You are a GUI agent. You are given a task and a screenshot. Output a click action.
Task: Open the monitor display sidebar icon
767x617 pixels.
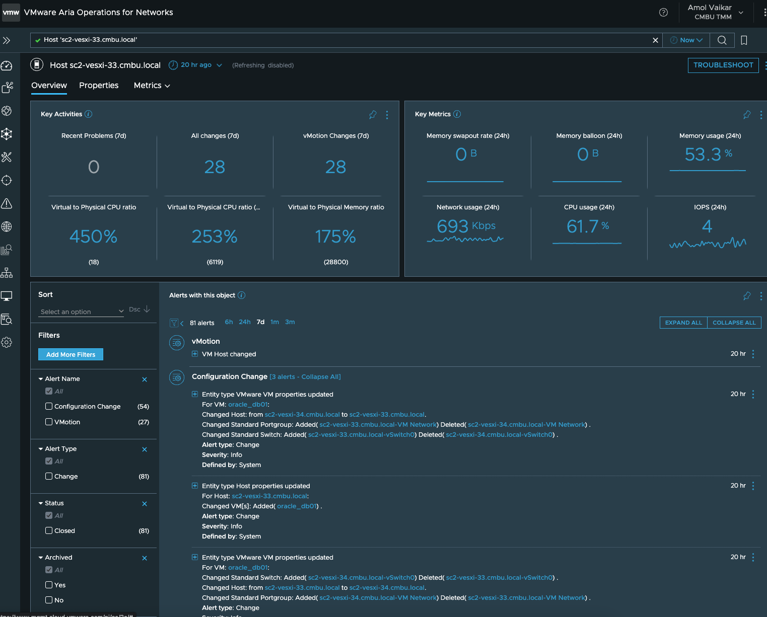pyautogui.click(x=7, y=296)
